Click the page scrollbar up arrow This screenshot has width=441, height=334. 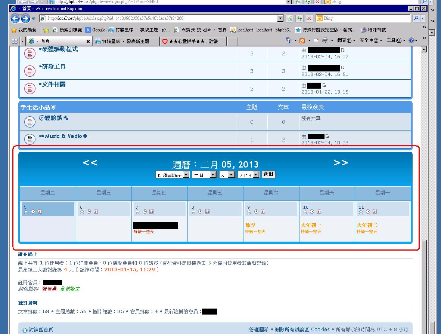coord(423,50)
